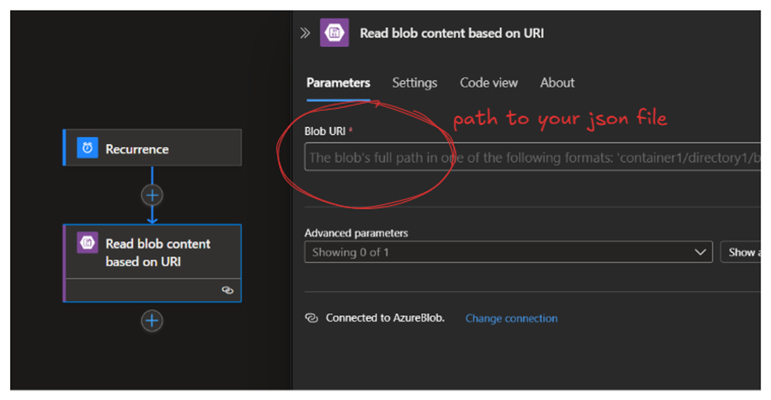Click into the Blob URI input field

(x=533, y=157)
